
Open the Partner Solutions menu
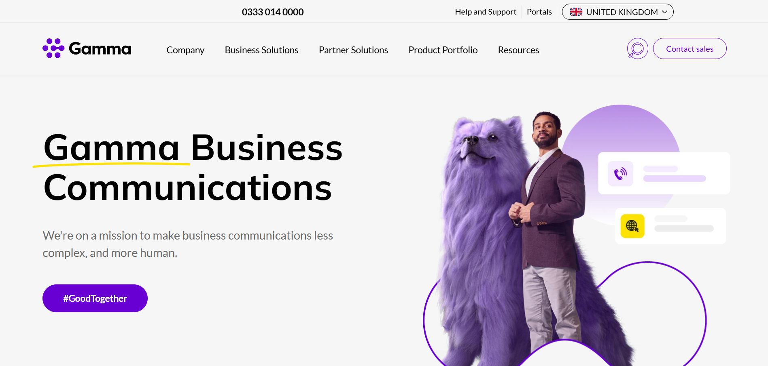tap(353, 50)
